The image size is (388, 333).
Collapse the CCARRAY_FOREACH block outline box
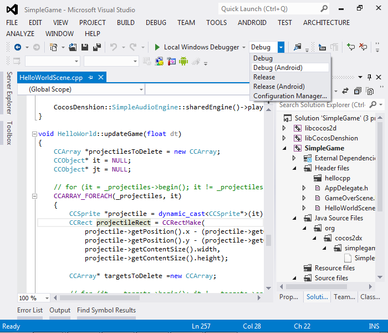(x=34, y=196)
